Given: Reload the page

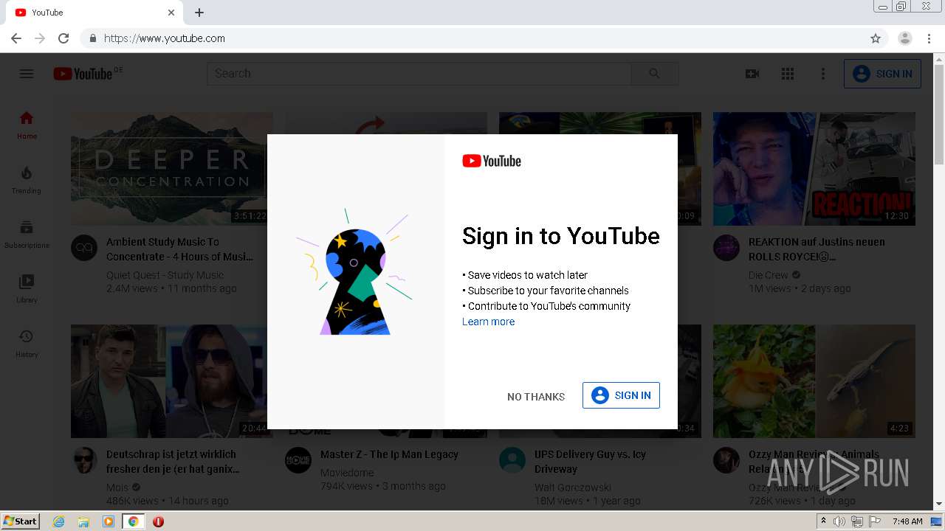Looking at the screenshot, I should [63, 38].
